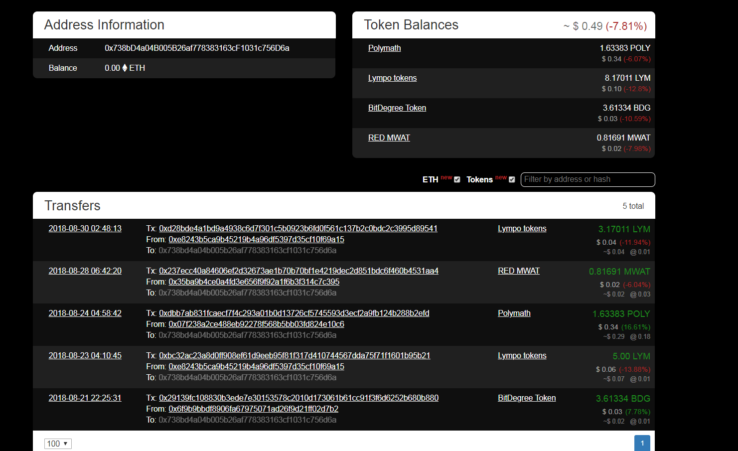Image resolution: width=738 pixels, height=451 pixels.
Task: Open BitDegree Token link in Transfers list
Action: pyautogui.click(x=526, y=398)
